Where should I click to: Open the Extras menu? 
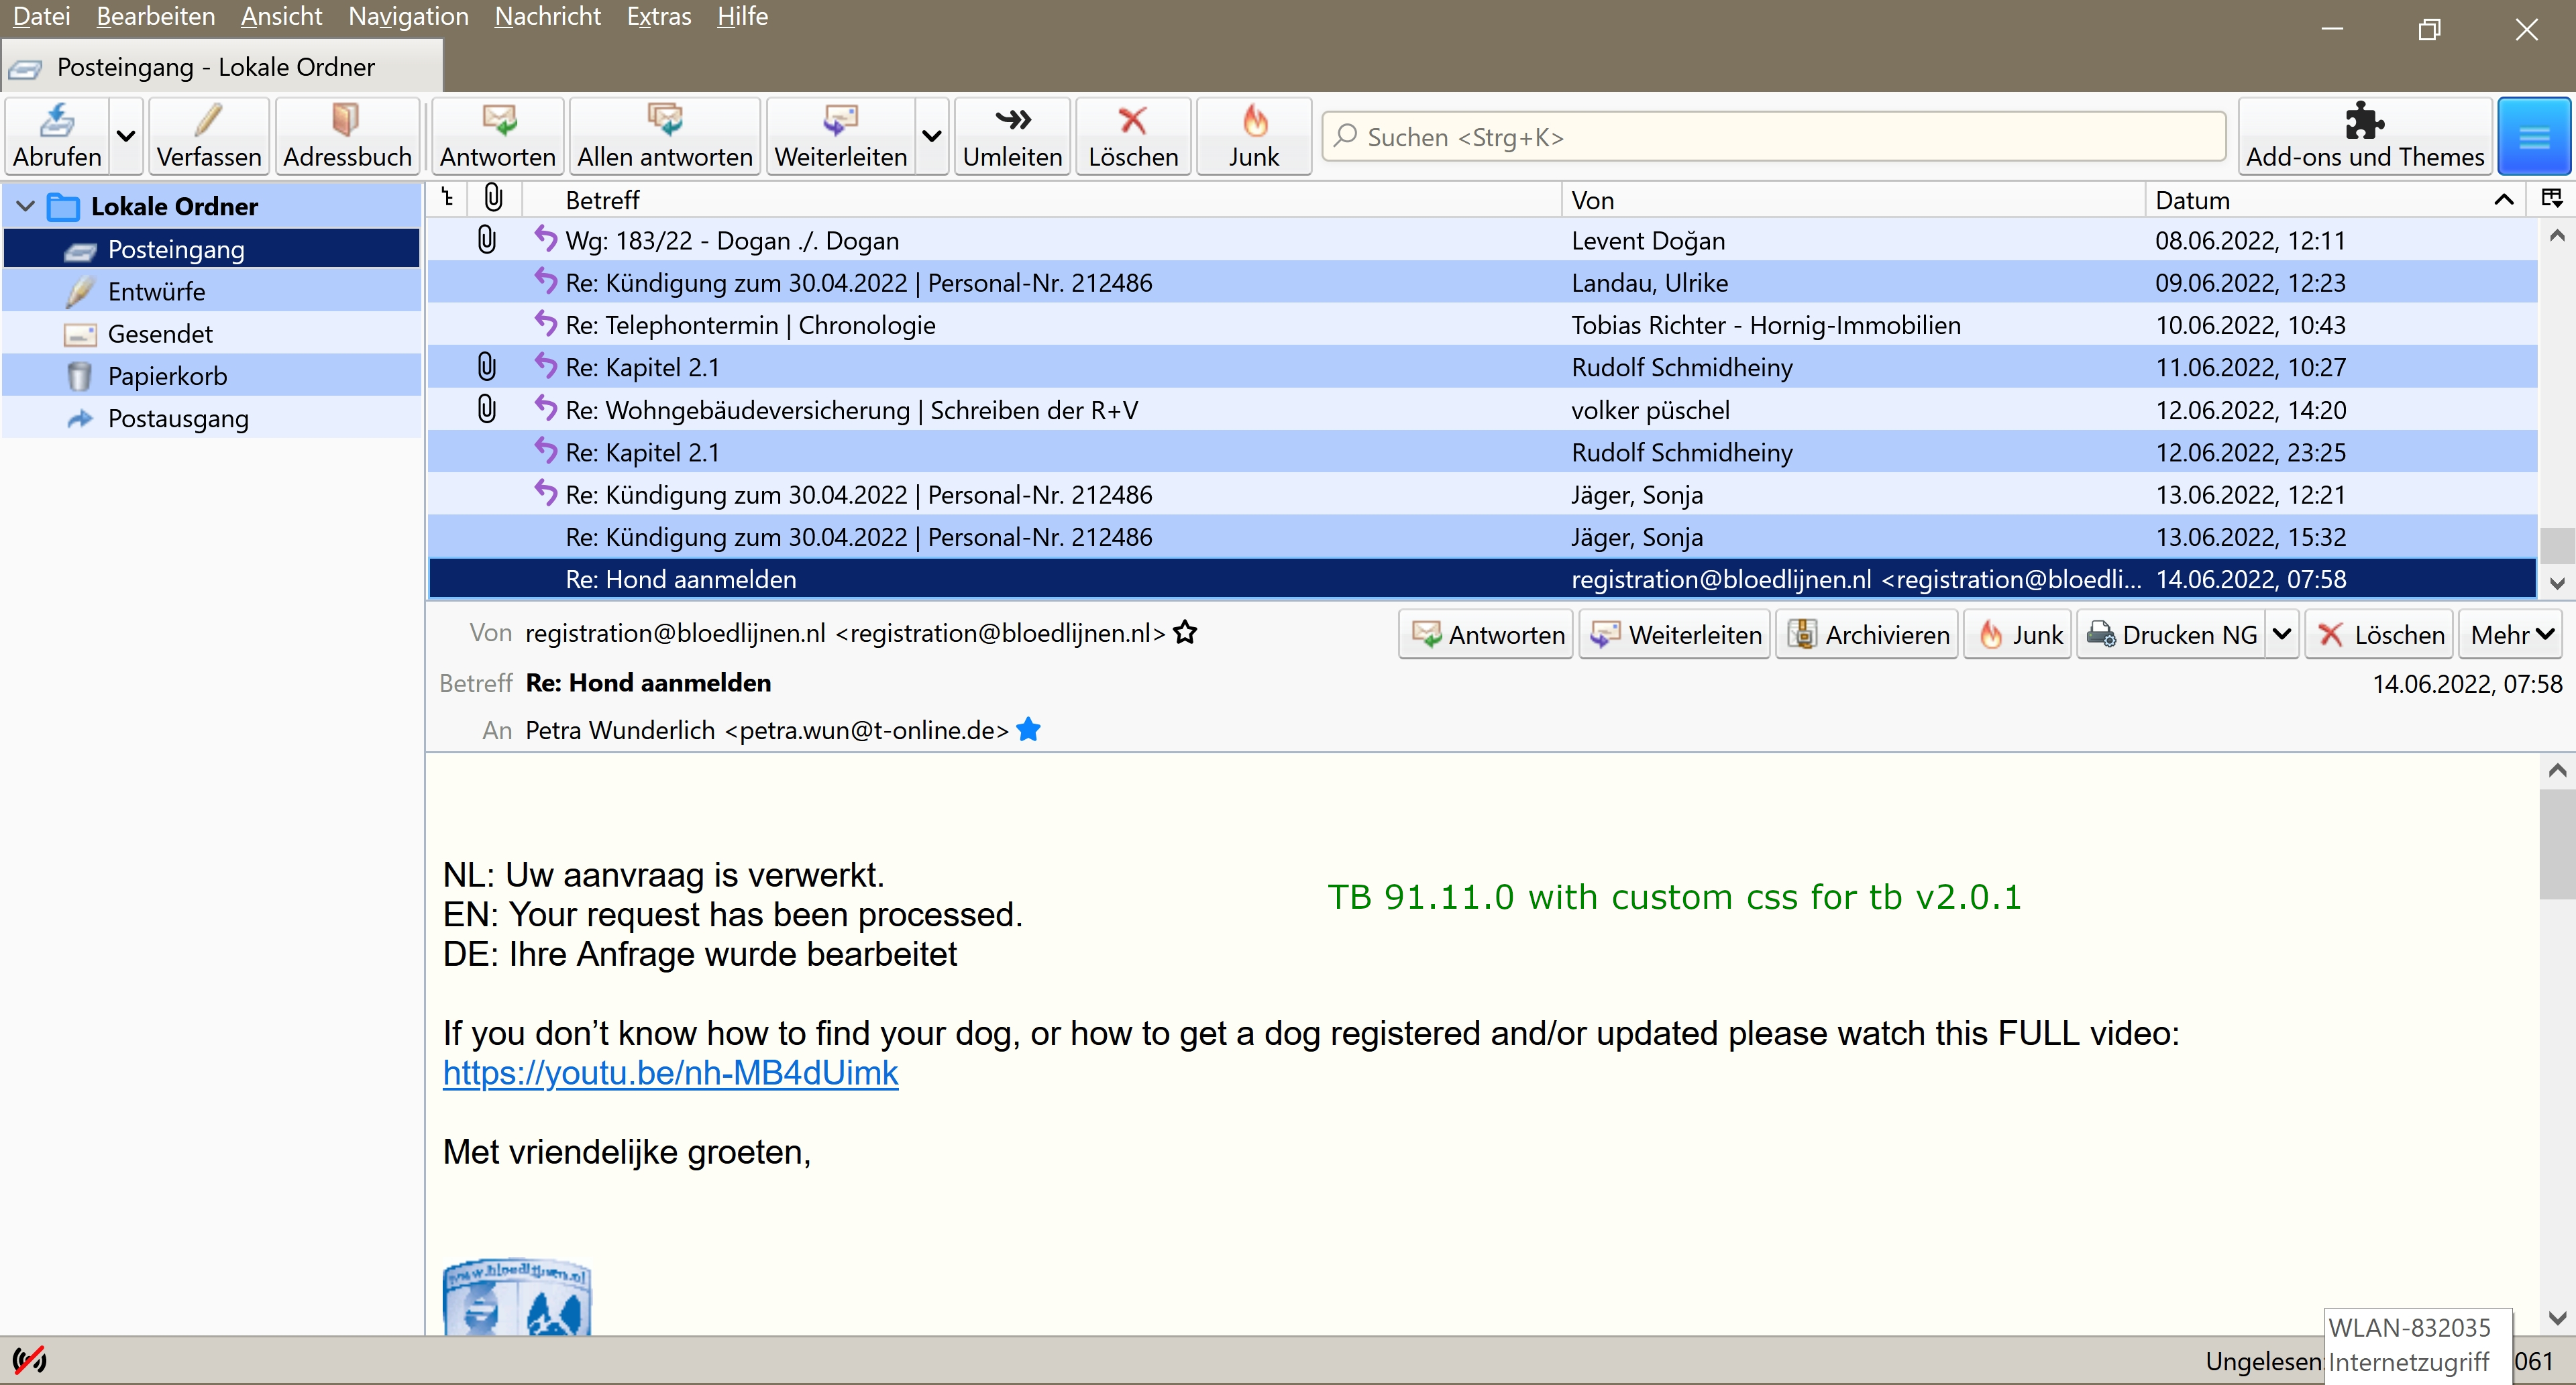[658, 17]
